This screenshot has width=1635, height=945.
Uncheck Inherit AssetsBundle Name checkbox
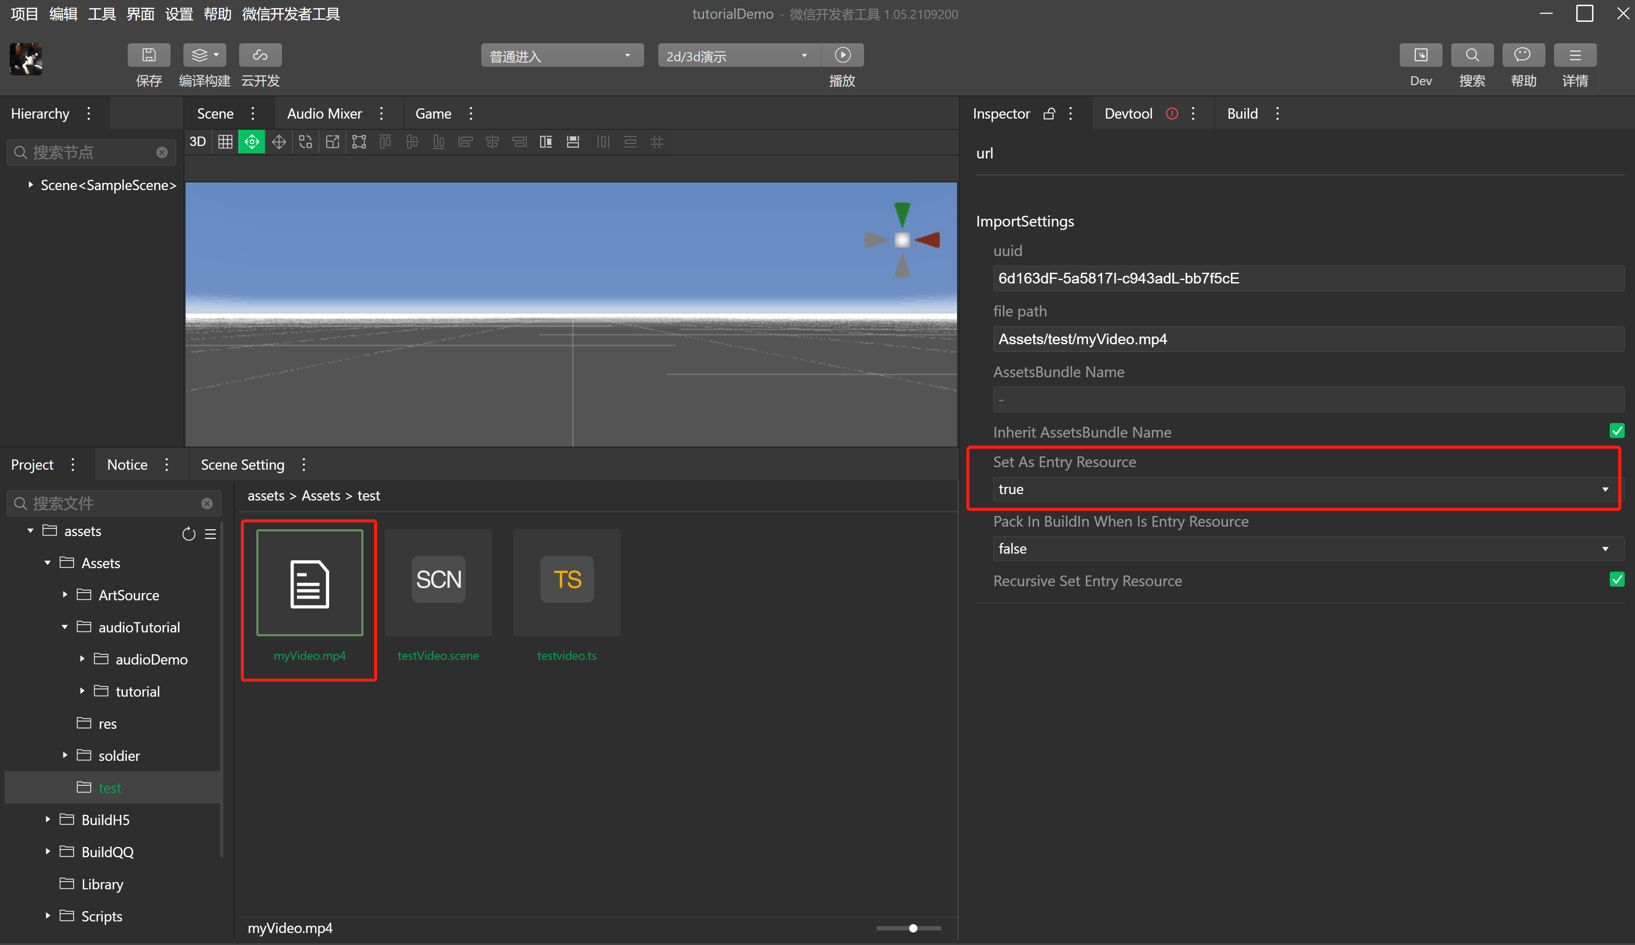[1616, 431]
